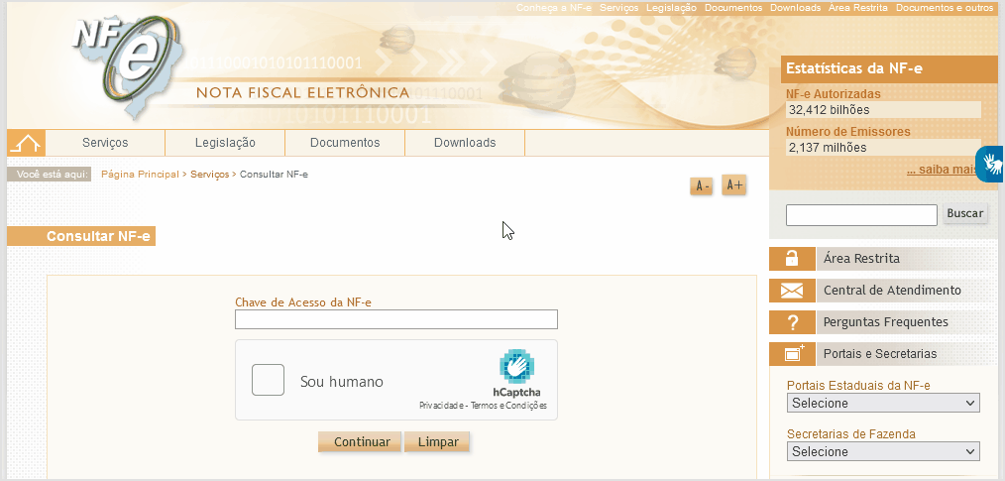Click Downloads link in top bar

[x=796, y=8]
